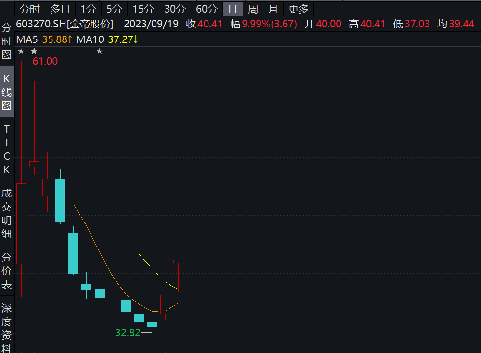Select the 5分 interval tab

coord(114,9)
